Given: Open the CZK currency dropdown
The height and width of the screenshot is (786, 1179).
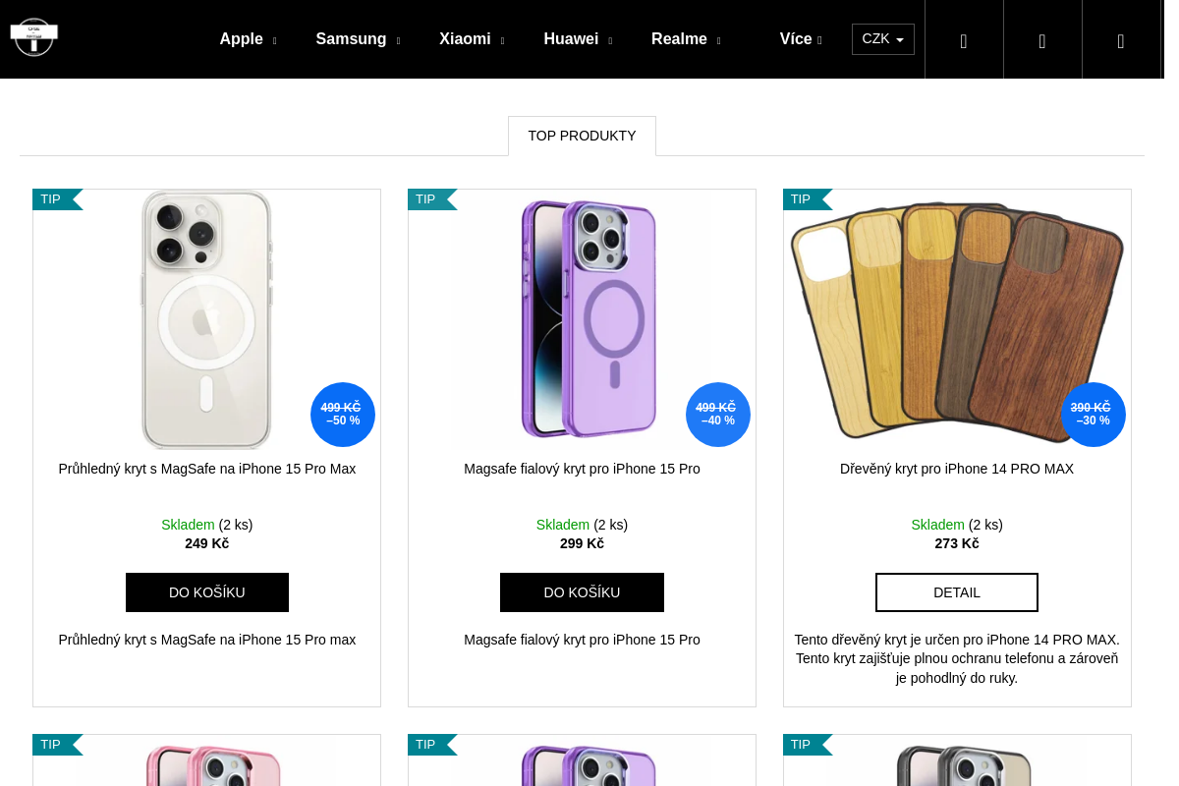Looking at the screenshot, I should point(883,39).
